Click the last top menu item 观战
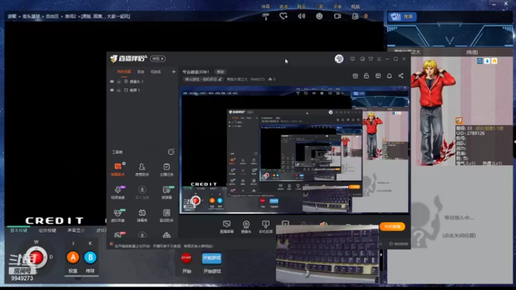 click(x=355, y=6)
